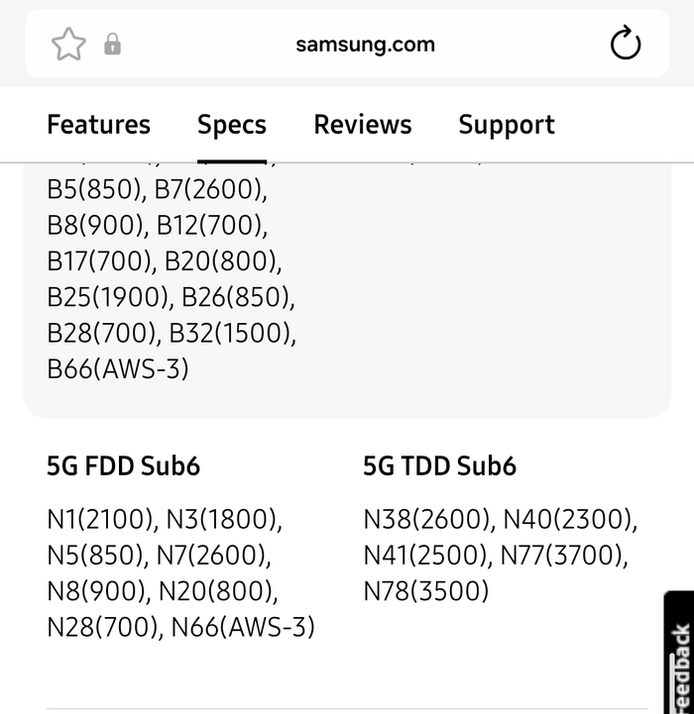Image resolution: width=694 pixels, height=714 pixels.
Task: Click the B25(1900) band text
Action: click(x=108, y=297)
